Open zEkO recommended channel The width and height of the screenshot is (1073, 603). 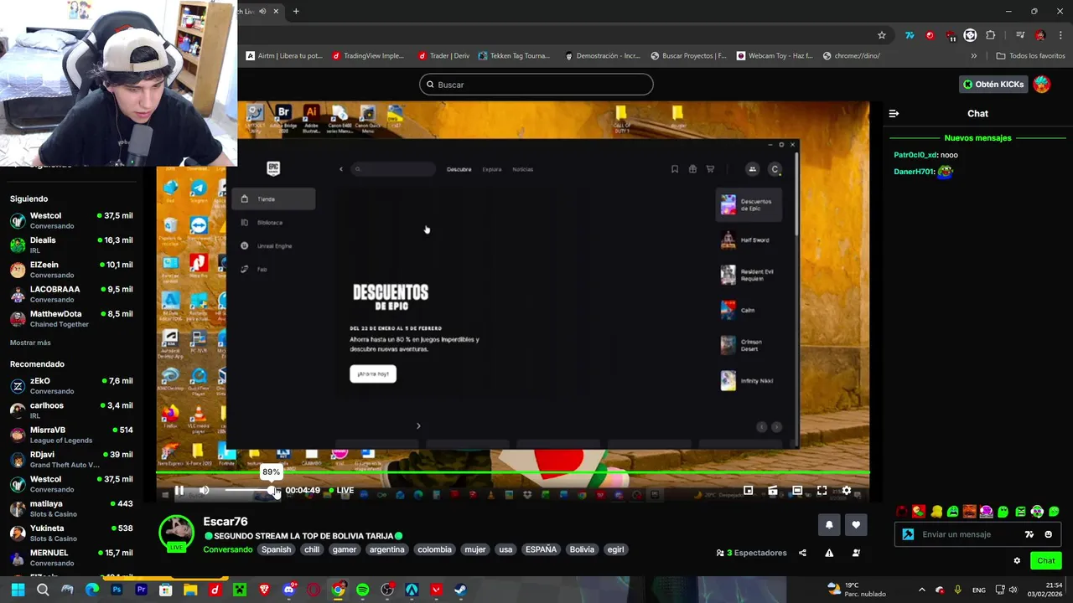71,385
